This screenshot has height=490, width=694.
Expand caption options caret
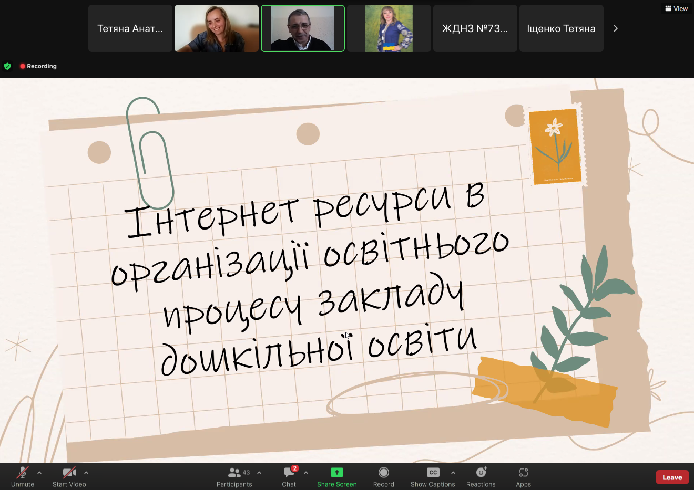(x=453, y=473)
